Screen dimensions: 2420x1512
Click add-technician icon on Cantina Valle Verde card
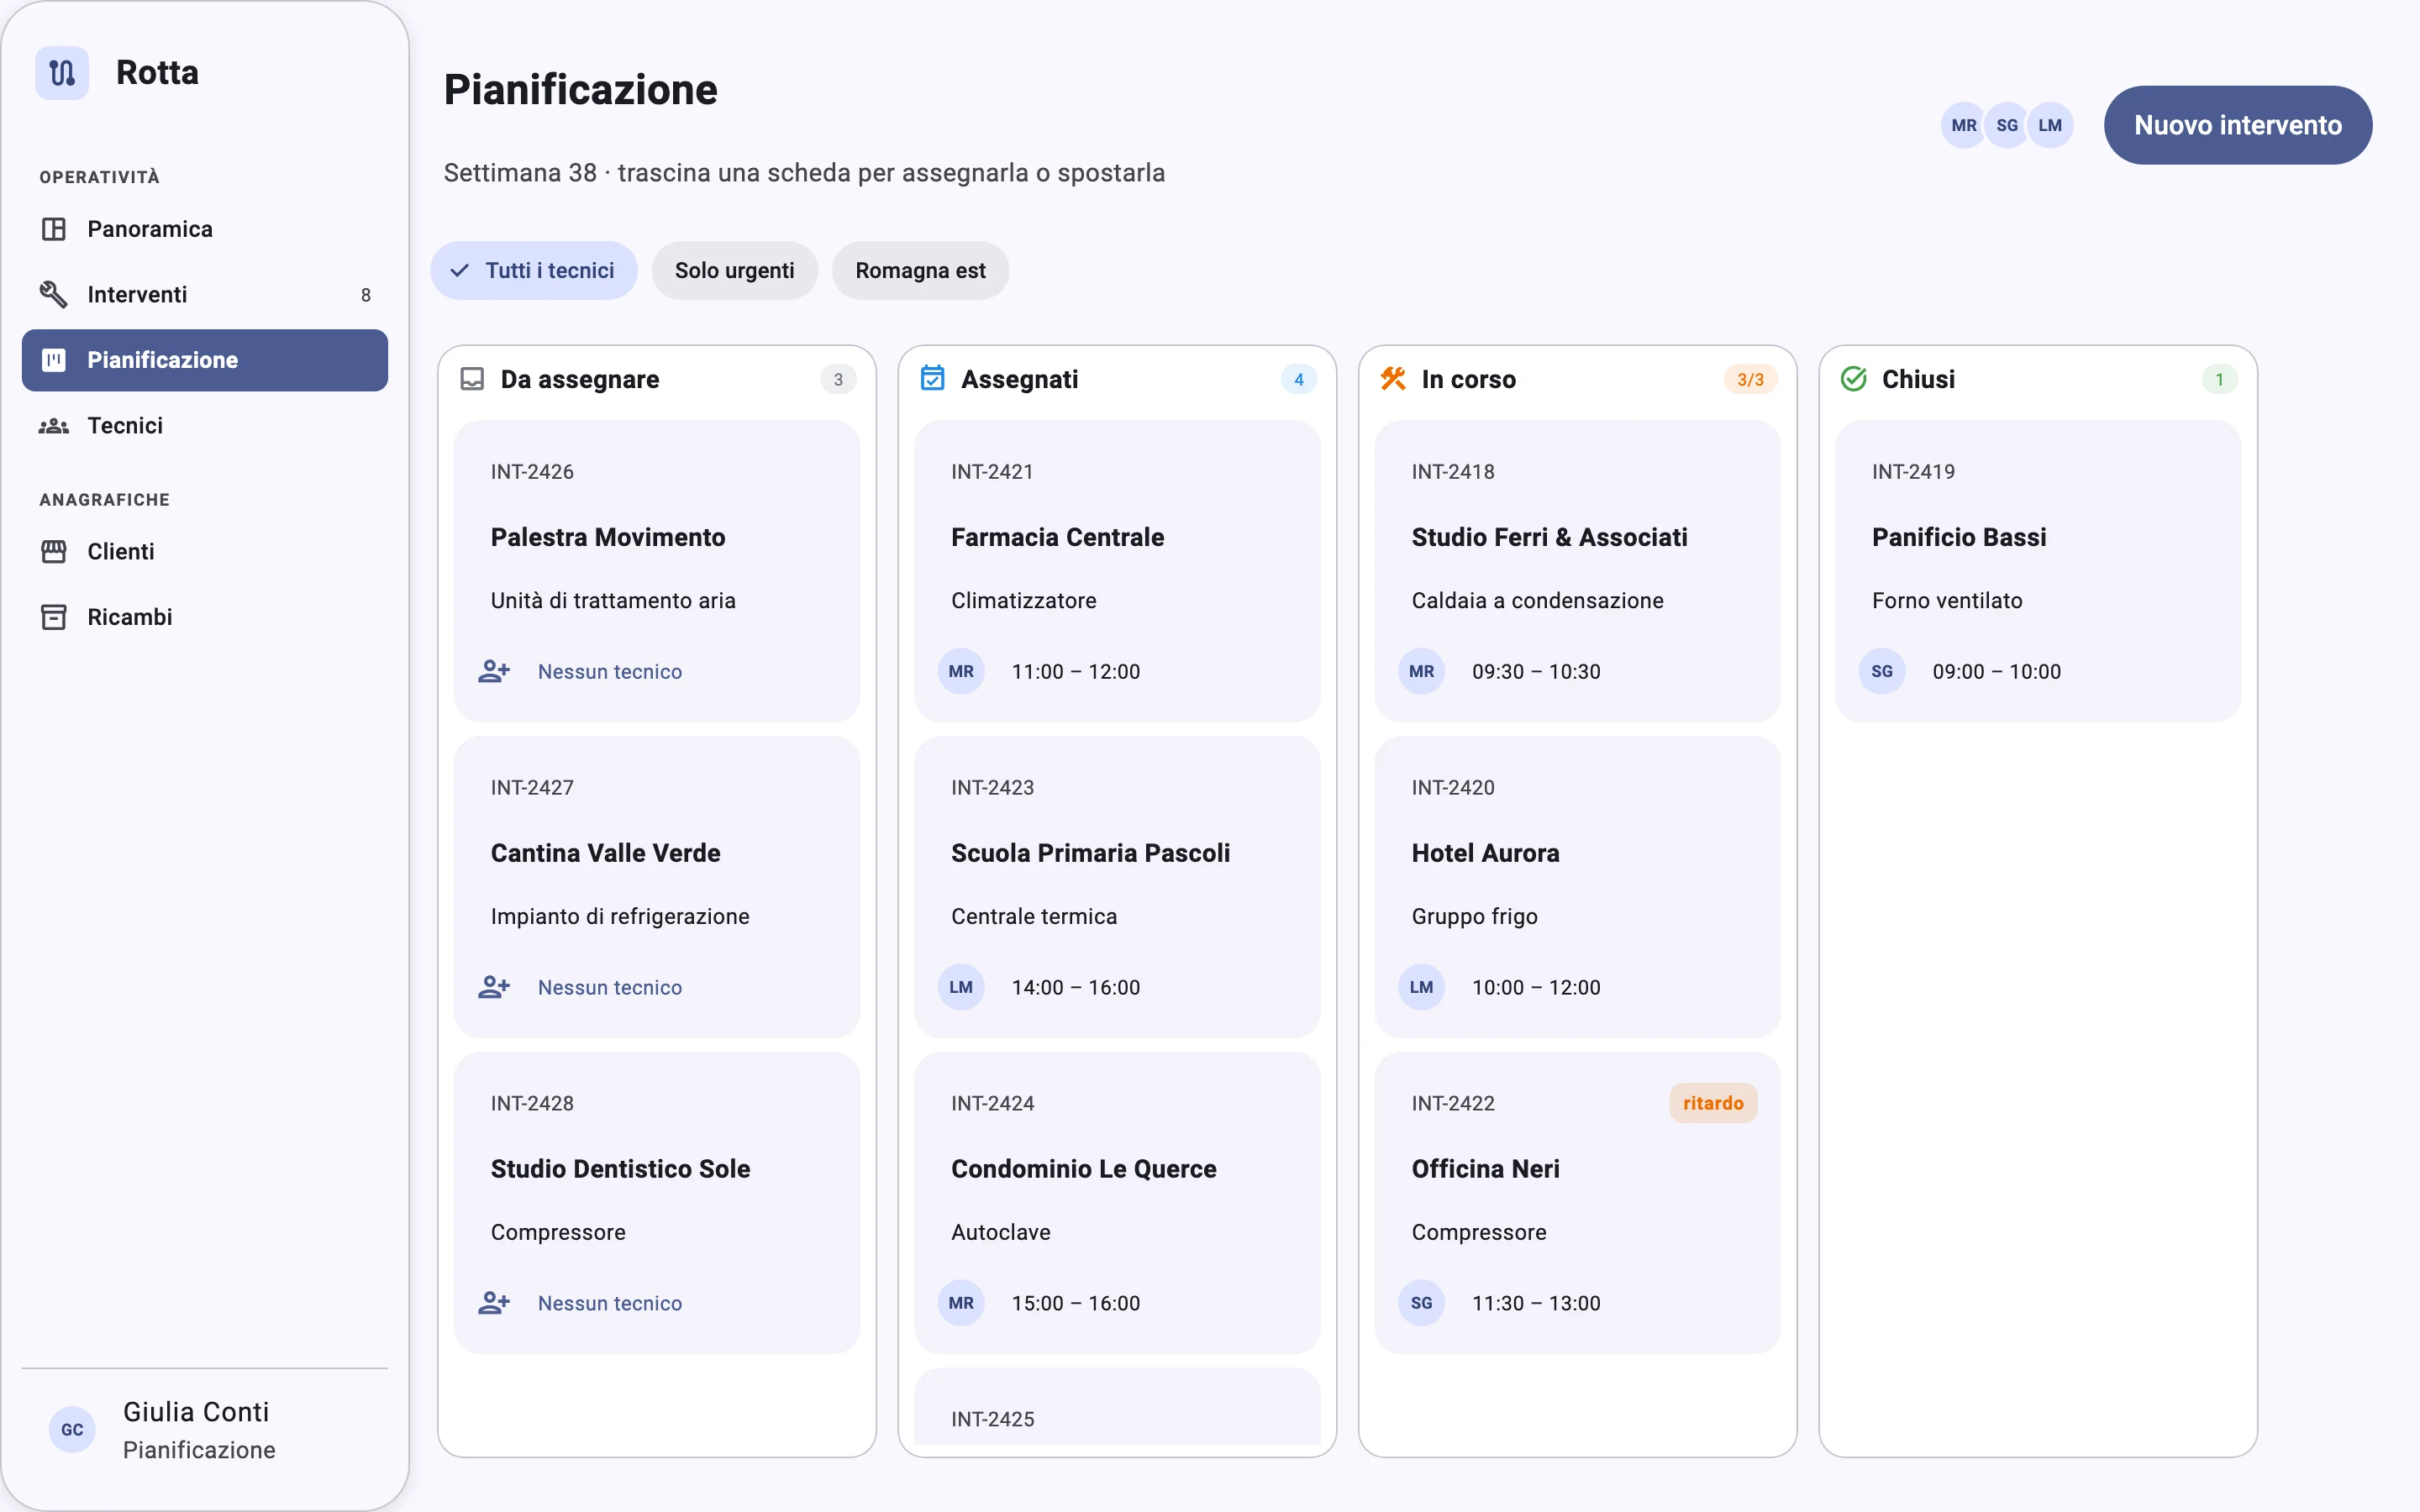tap(494, 987)
